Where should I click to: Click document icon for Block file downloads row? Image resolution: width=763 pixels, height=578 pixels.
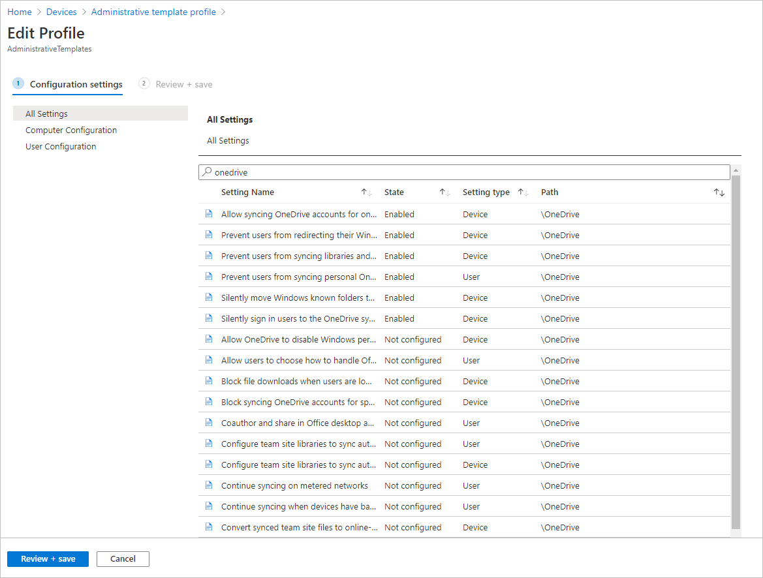(209, 381)
